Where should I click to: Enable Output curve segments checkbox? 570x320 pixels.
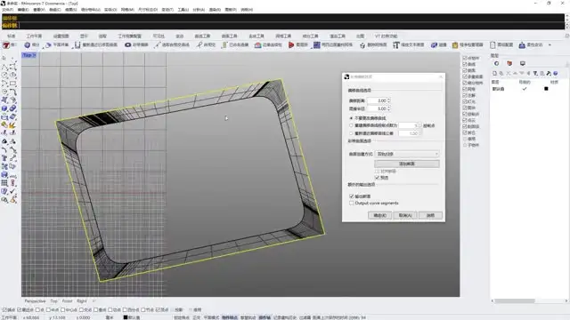pos(352,204)
